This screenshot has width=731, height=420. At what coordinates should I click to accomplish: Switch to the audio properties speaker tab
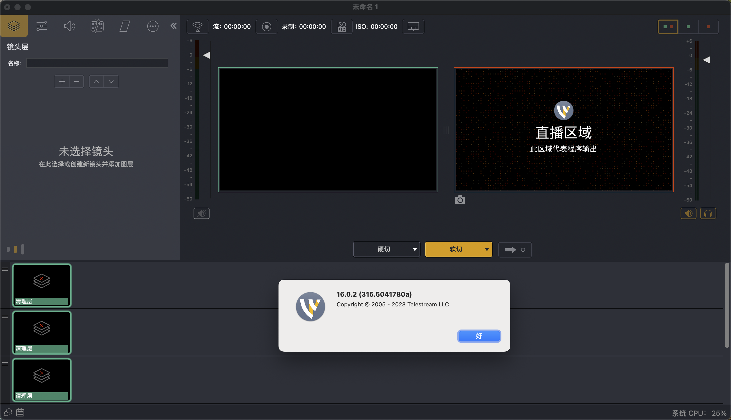(x=69, y=26)
